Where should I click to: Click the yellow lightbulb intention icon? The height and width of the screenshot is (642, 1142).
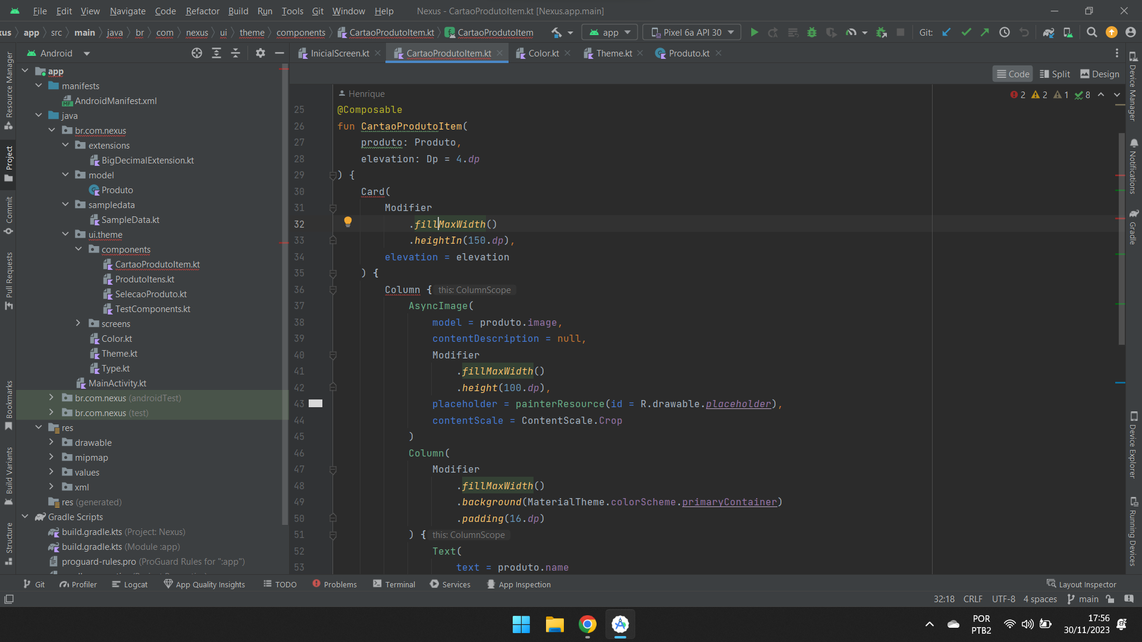[348, 222]
